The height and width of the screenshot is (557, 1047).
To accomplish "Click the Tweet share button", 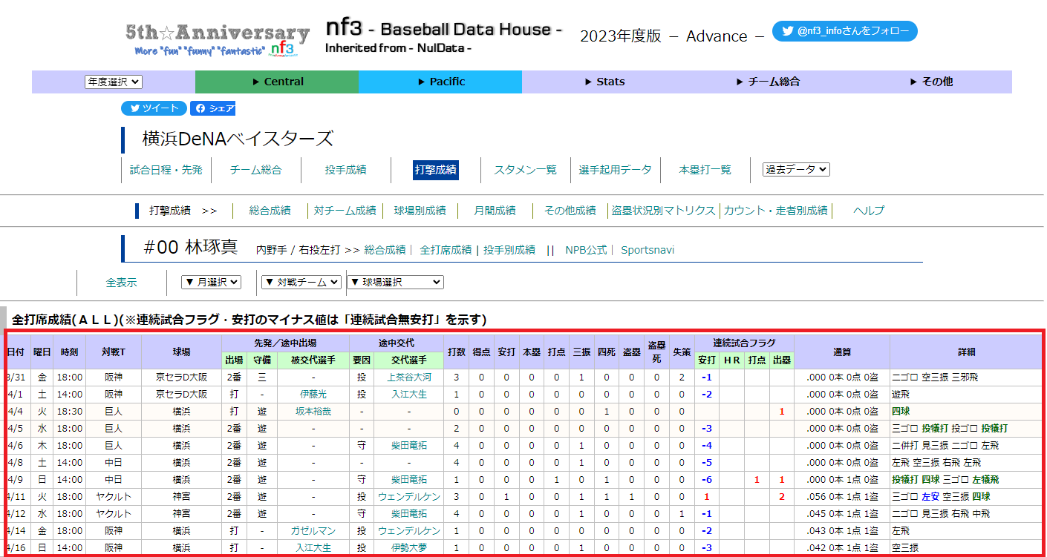I will coord(154,108).
